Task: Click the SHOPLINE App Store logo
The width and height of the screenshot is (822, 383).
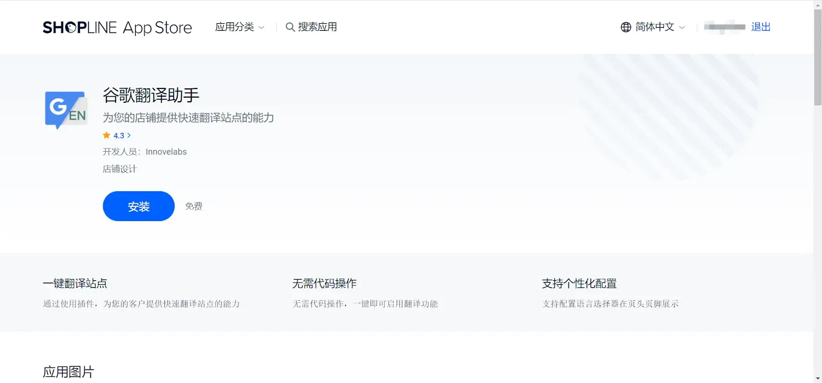Action: [117, 27]
